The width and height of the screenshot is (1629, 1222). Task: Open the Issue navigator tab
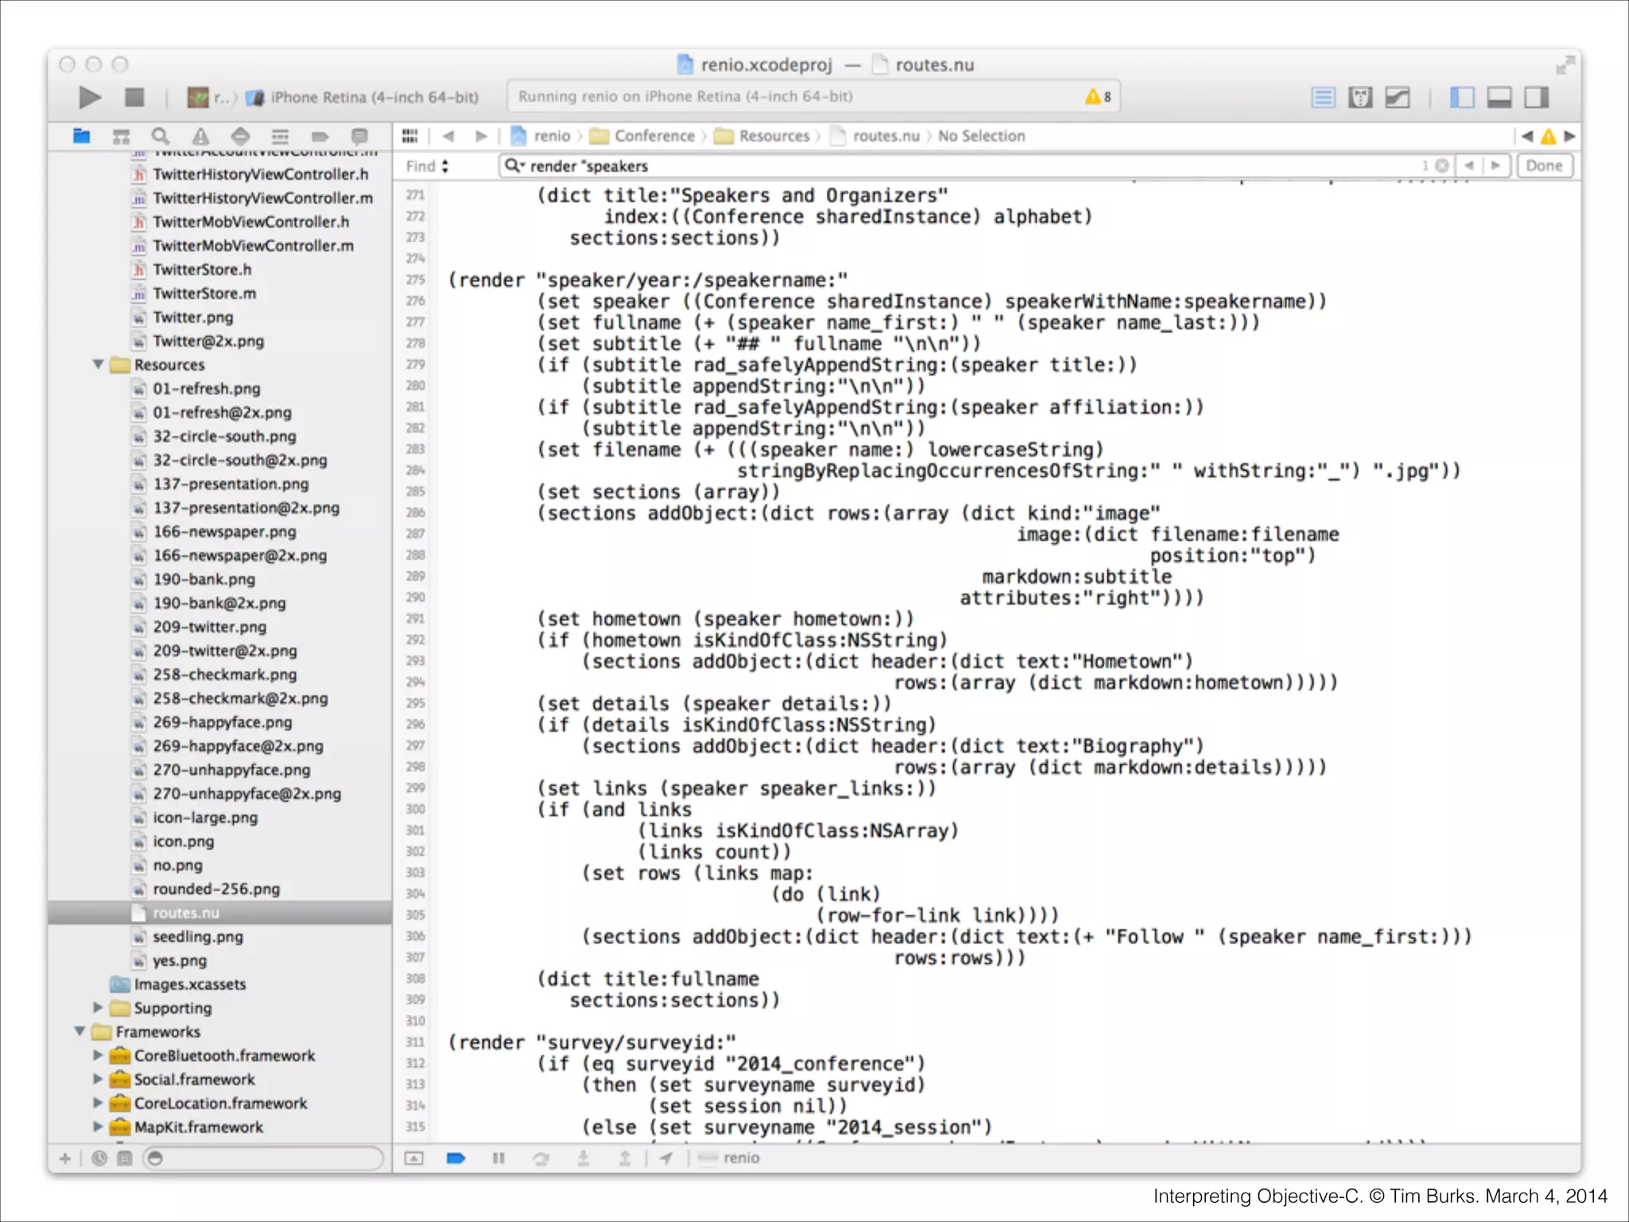coord(200,136)
